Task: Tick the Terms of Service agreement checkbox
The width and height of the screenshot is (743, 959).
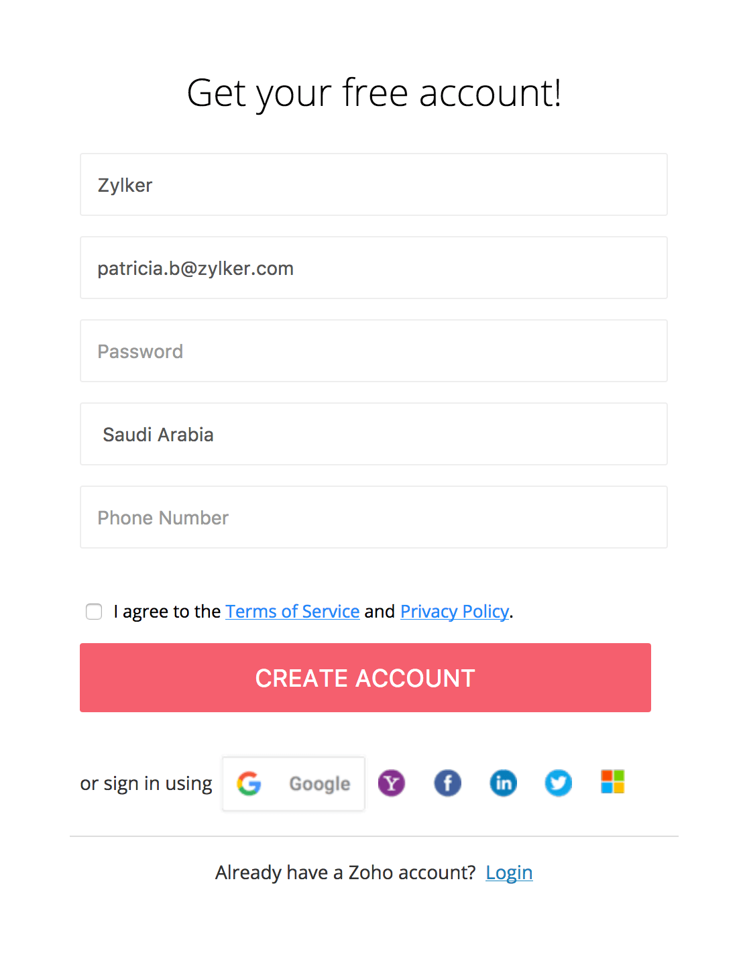Action: 94,612
